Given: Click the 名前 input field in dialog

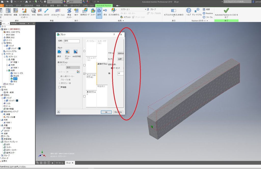Looking at the screenshot, I should (72, 41).
